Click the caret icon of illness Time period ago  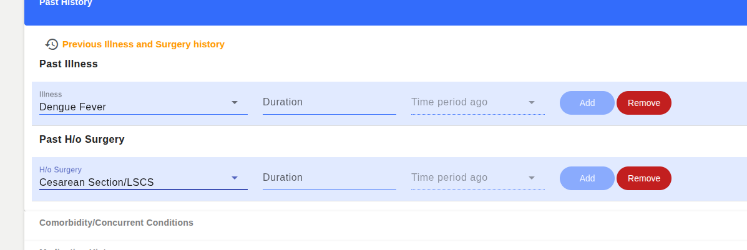pos(532,102)
